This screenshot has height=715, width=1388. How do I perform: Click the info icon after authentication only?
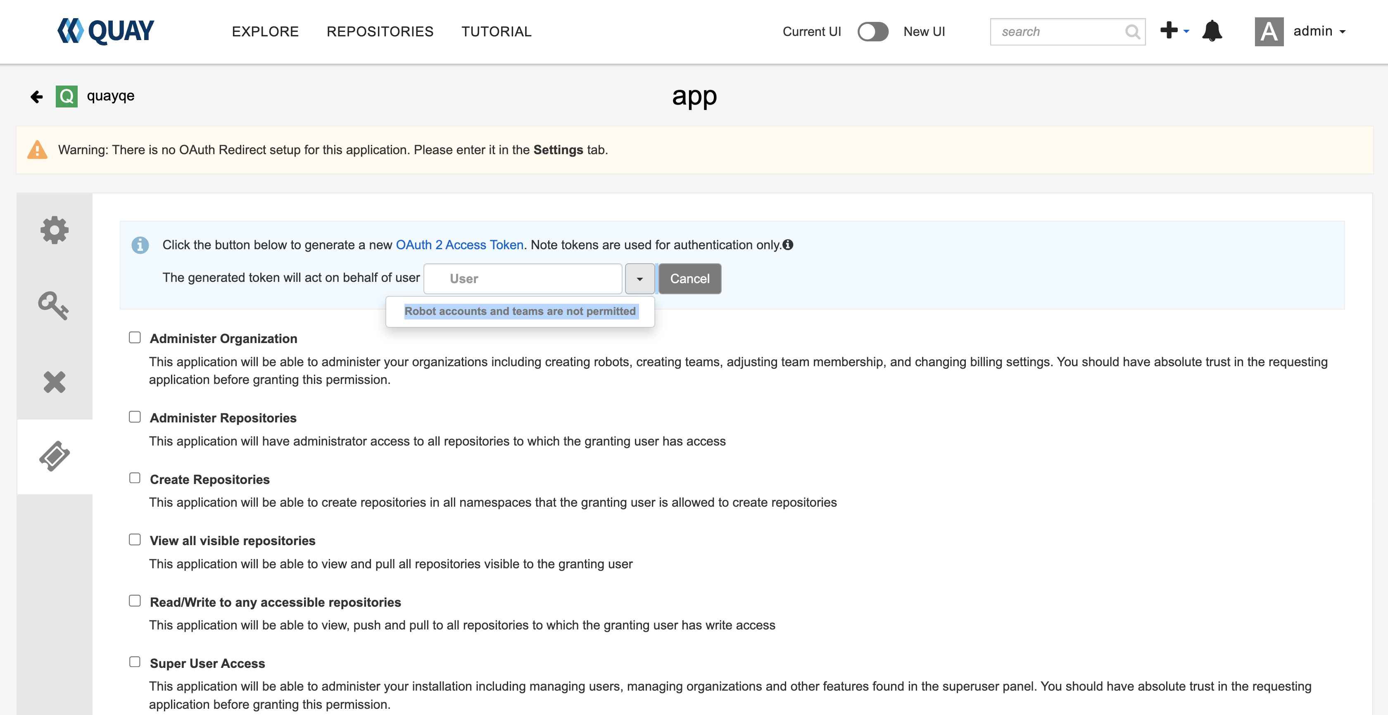(788, 245)
